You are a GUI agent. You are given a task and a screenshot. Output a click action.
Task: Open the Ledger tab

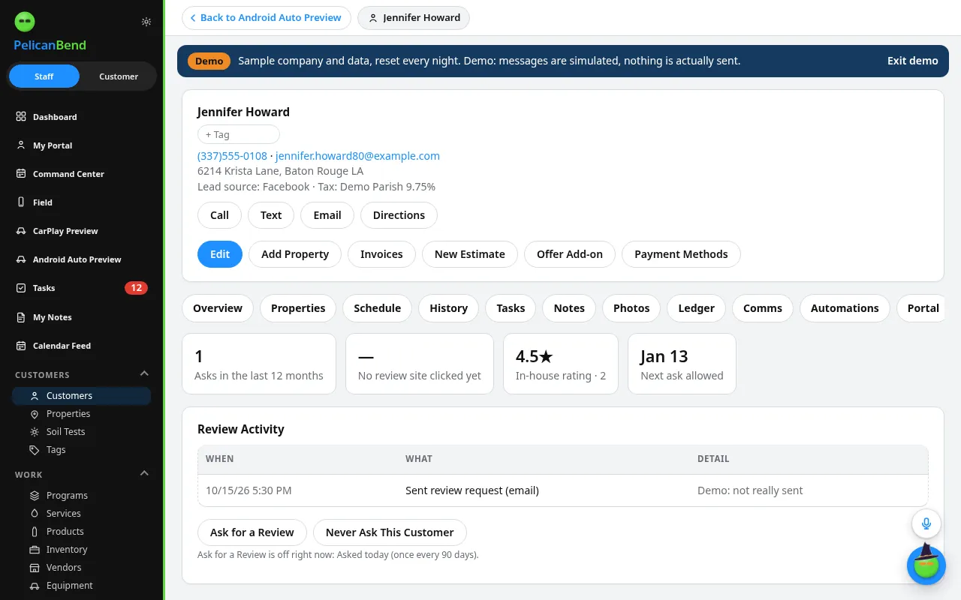[697, 308]
